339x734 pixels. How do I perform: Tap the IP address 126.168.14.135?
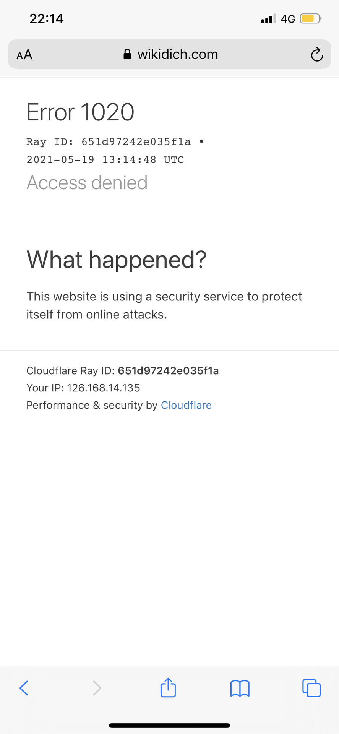103,388
